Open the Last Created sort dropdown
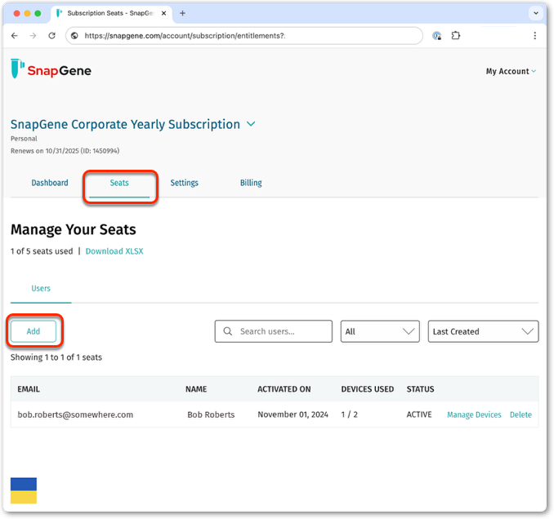Viewport: 554px width, 519px height. pos(483,331)
